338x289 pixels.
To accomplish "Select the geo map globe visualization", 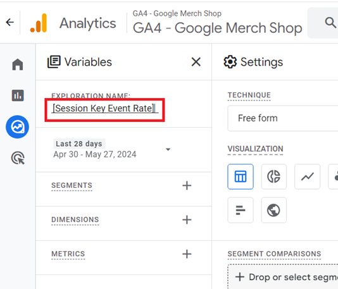I will tap(274, 210).
